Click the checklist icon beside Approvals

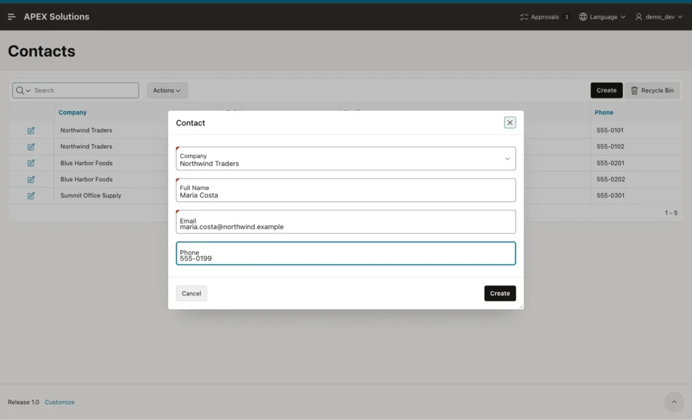pyautogui.click(x=524, y=17)
